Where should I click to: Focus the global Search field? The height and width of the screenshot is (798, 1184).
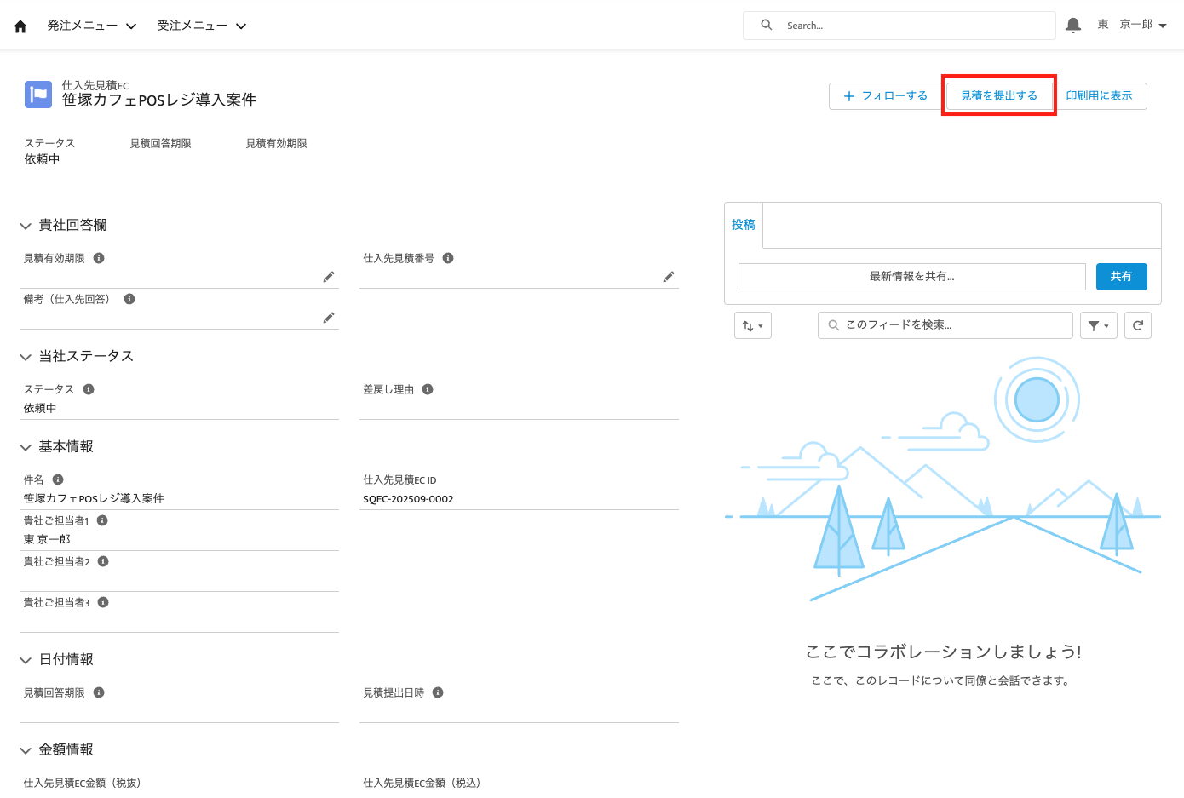[x=899, y=26]
